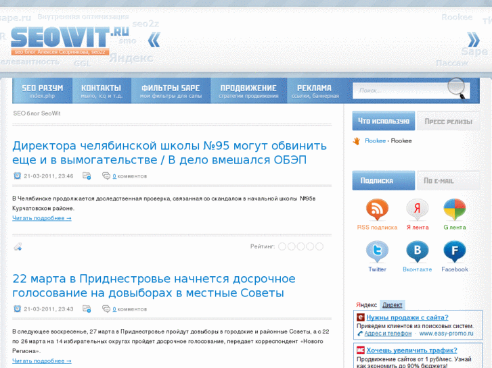Screen dimensions: 492x368
Task: Click the WE ad favicon
Action: point(361,350)
